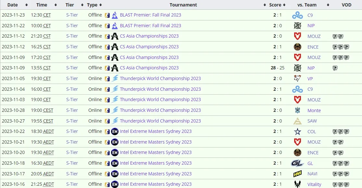Screen dimensions: 362x188
Task: Click the Thunderpick lightning logo in the 2023-10-27 row
Action: pos(115,121)
